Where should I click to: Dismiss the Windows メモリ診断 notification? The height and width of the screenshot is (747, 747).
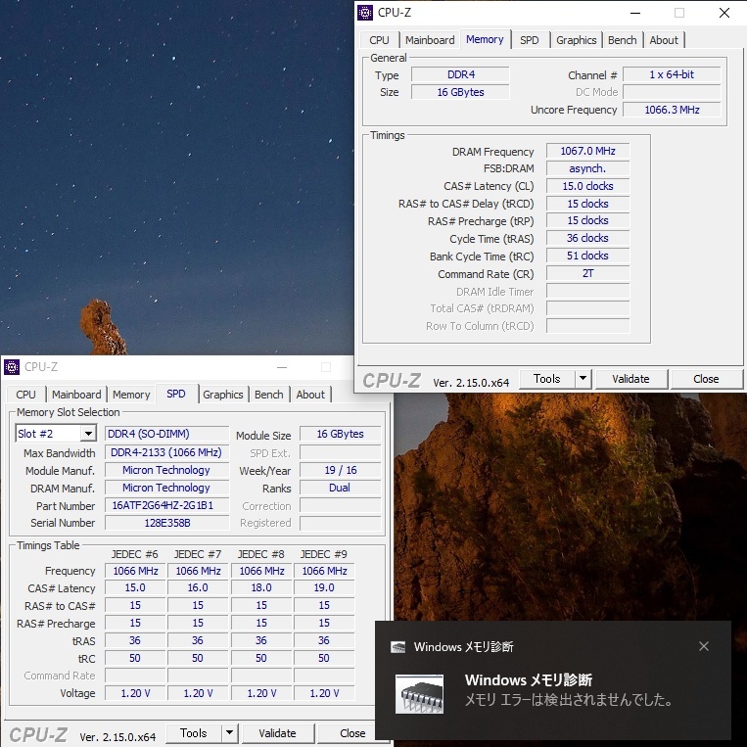704,646
